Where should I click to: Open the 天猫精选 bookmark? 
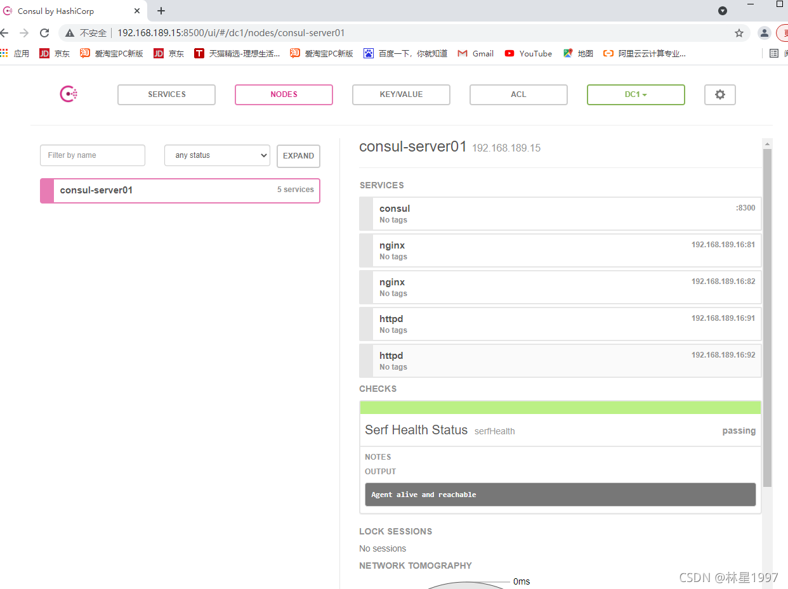[x=237, y=54]
